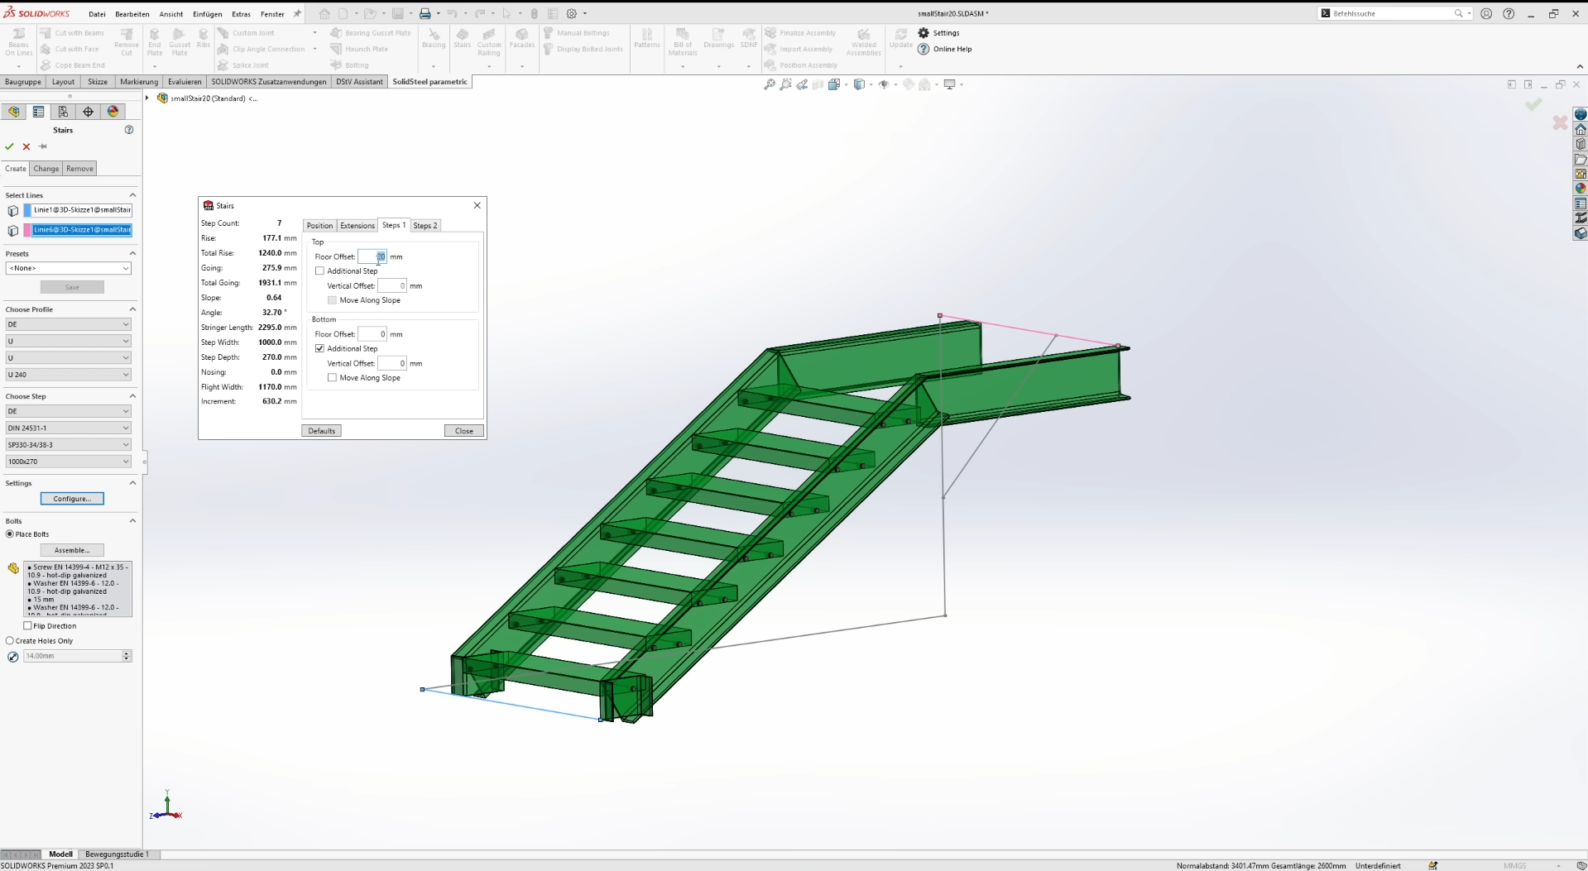1588x871 pixels.
Task: Click the pink swatch beside Linie6 selection
Action: point(27,230)
